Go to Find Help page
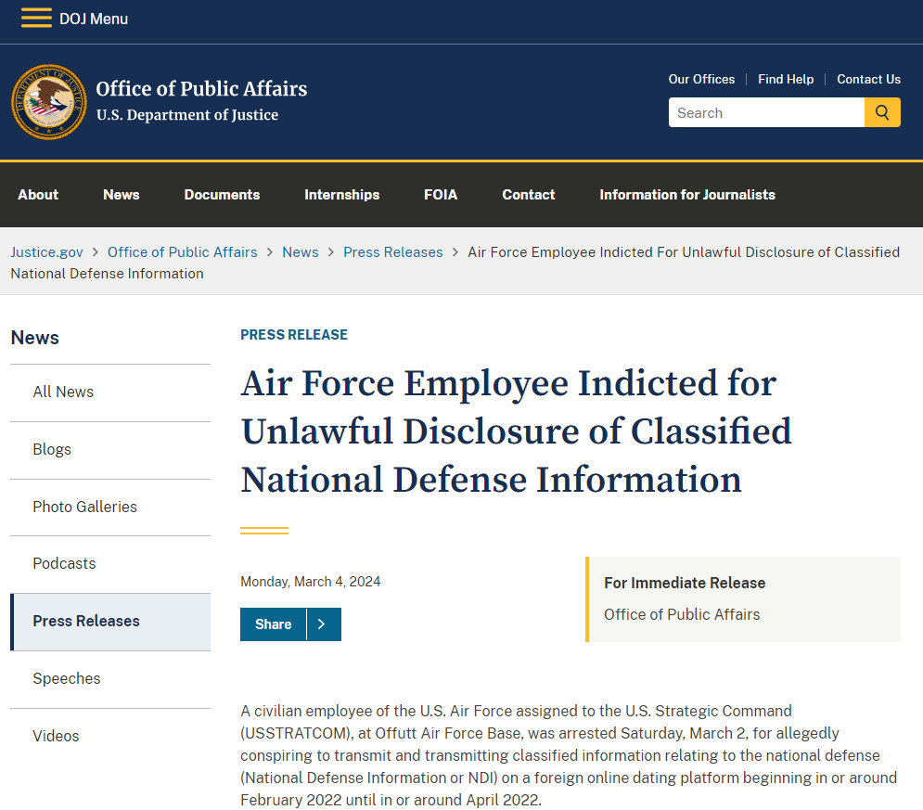923x810 pixels. pyautogui.click(x=785, y=80)
